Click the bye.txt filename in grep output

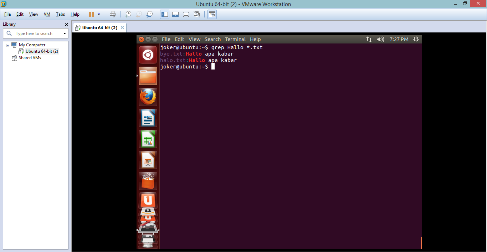[171, 54]
